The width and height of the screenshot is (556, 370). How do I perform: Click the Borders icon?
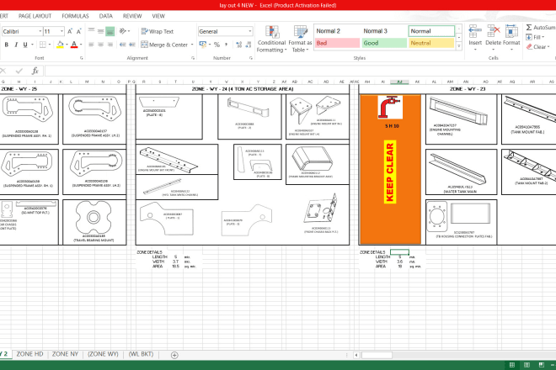pyautogui.click(x=43, y=45)
